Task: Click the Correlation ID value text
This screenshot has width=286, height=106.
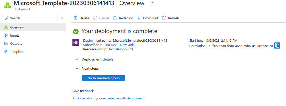Action: click(243, 46)
